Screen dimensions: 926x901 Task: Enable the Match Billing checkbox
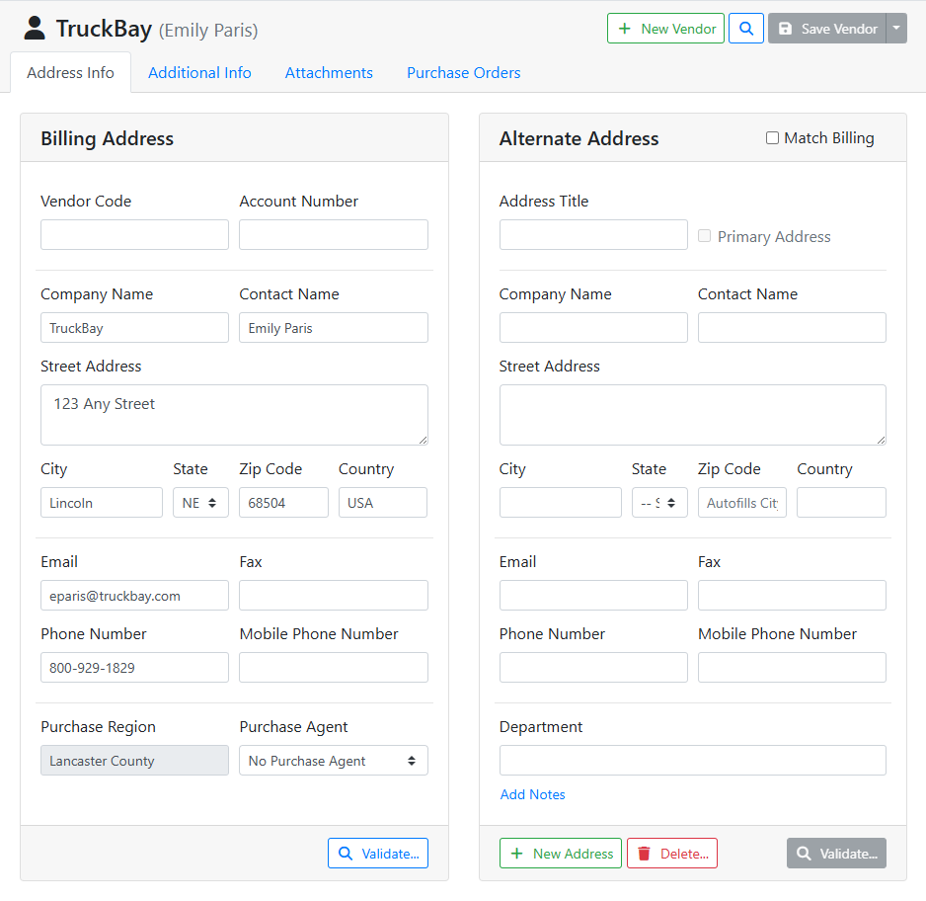[773, 138]
